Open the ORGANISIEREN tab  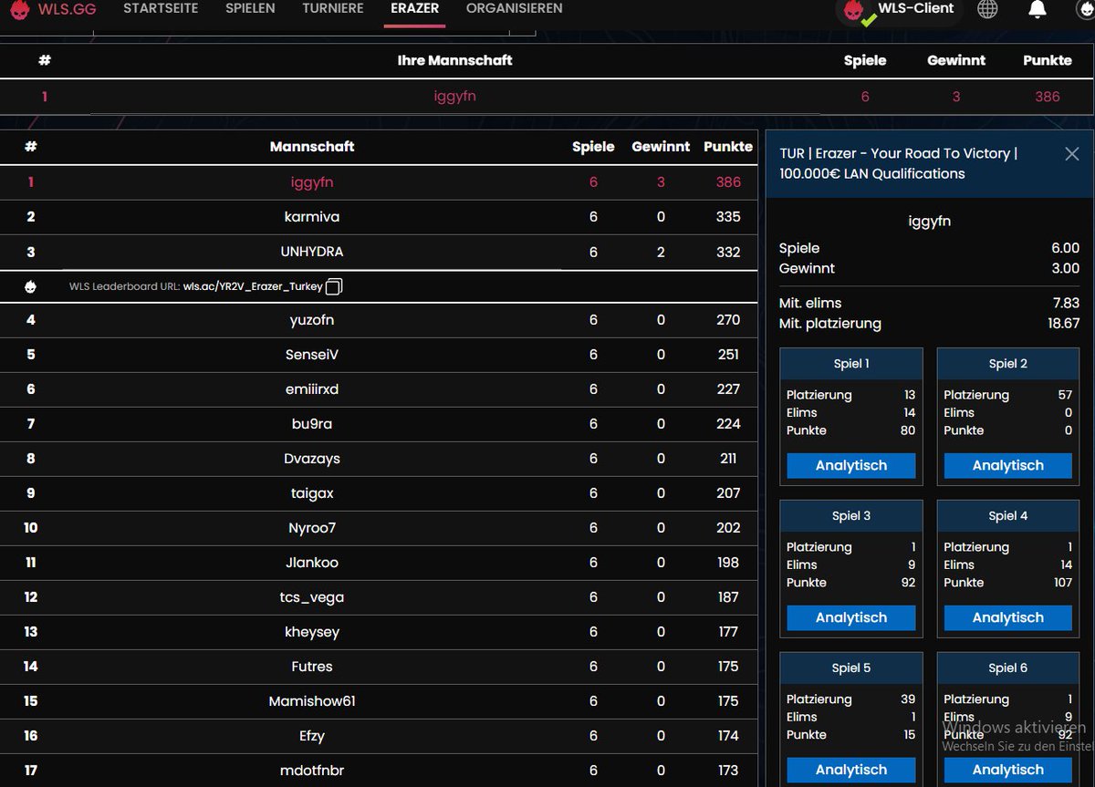(x=514, y=8)
